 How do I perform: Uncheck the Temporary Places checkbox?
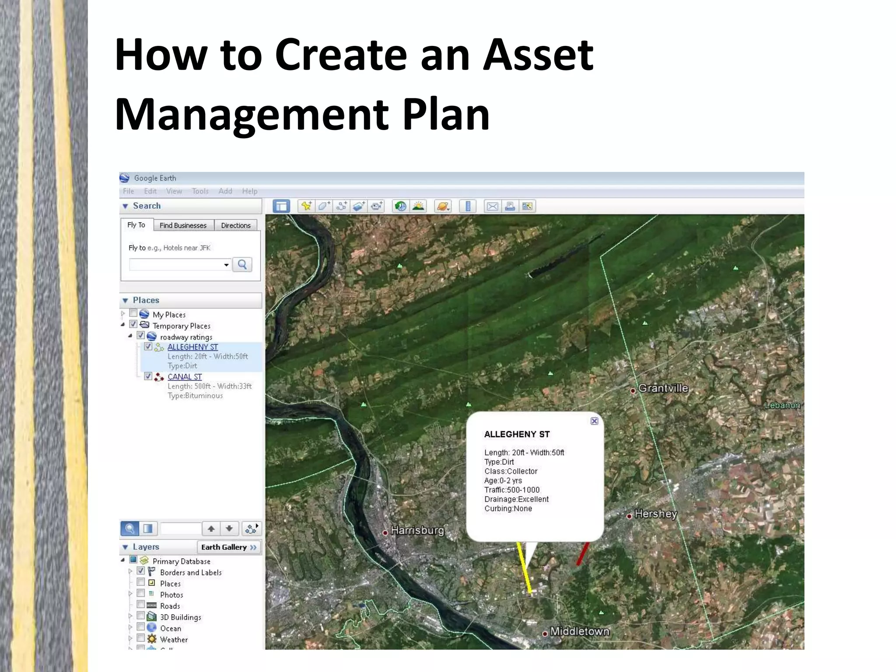pos(133,324)
